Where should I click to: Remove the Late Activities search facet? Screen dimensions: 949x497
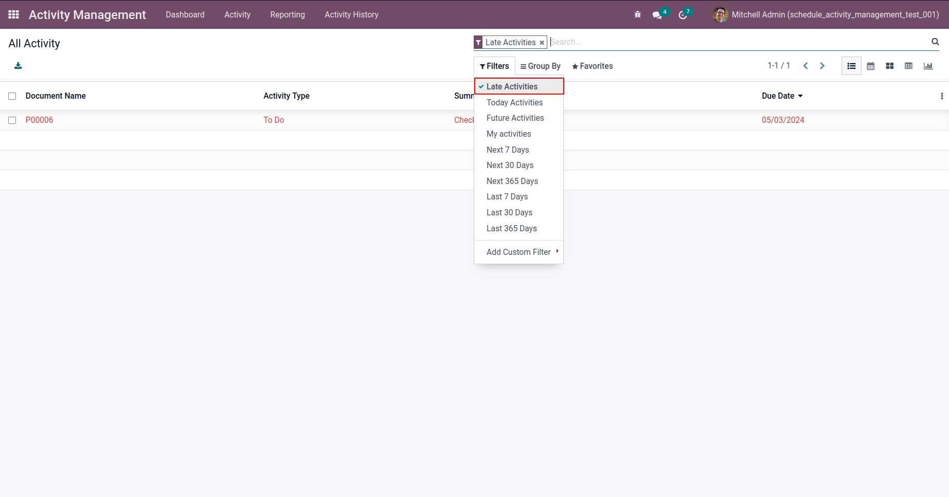click(x=542, y=43)
